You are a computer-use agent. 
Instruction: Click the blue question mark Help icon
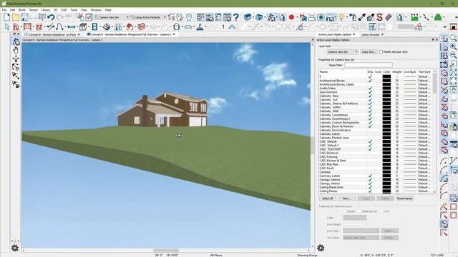tap(236, 17)
